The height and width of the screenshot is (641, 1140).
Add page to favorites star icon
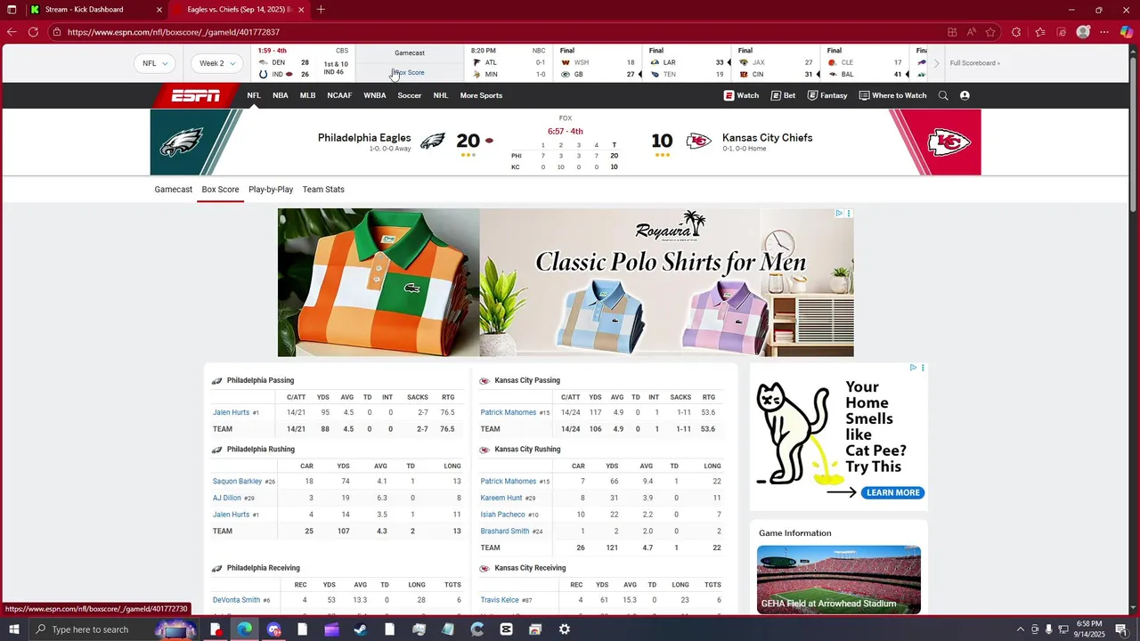point(990,32)
